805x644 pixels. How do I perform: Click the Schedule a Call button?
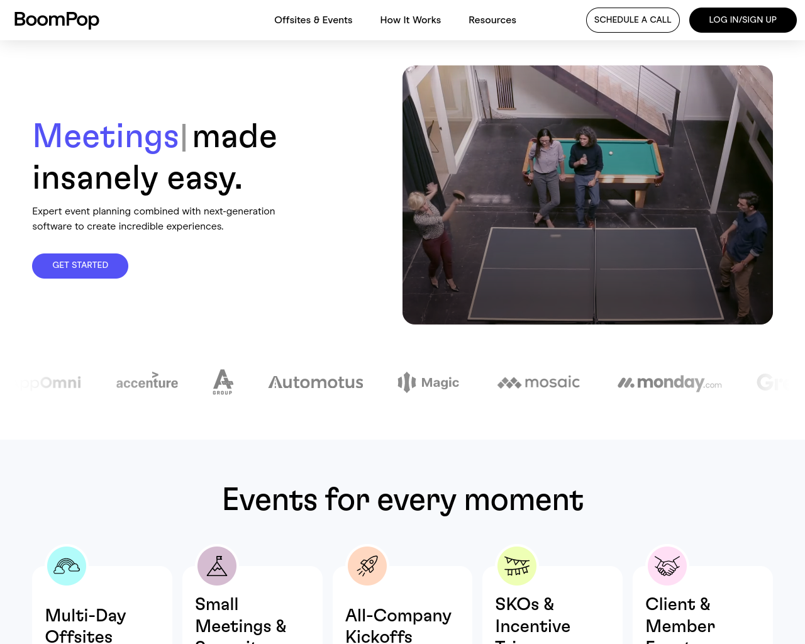[633, 20]
